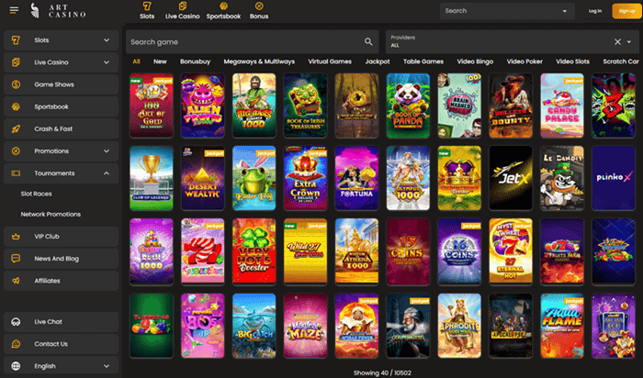
Task: Open the Magical Maze game thumbnail
Action: coord(306,326)
